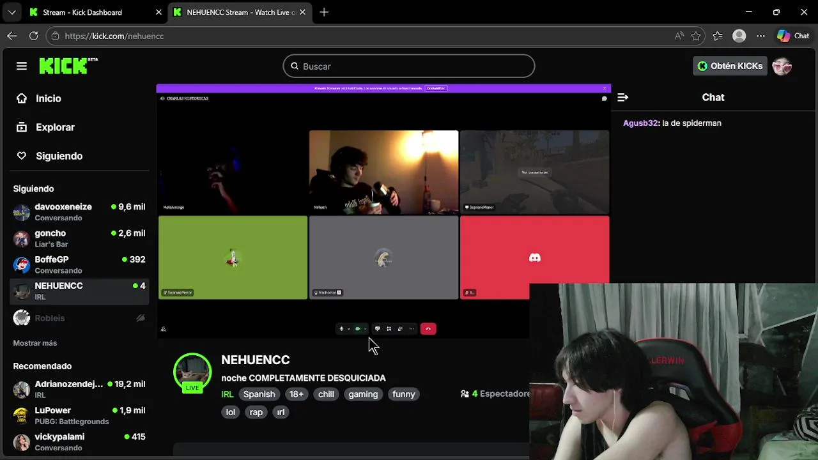Click the NEHUENCC streamer avatar

coord(192,372)
